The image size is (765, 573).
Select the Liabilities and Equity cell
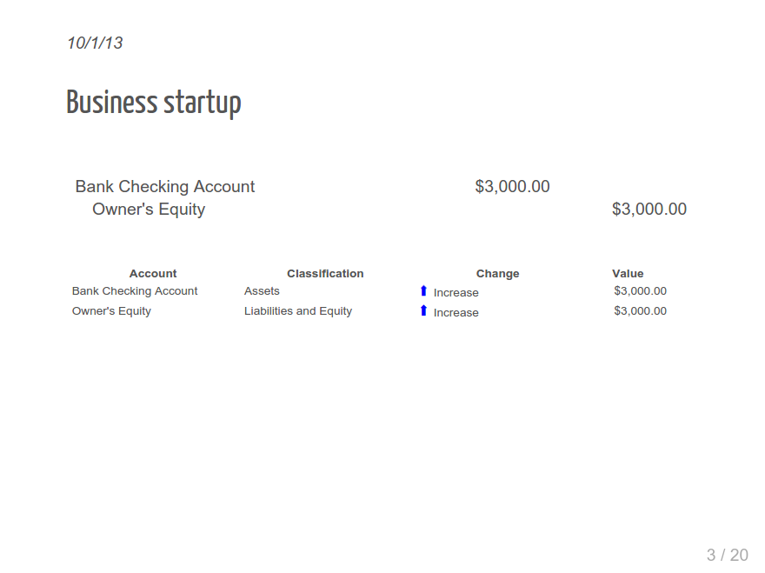pyautogui.click(x=298, y=311)
